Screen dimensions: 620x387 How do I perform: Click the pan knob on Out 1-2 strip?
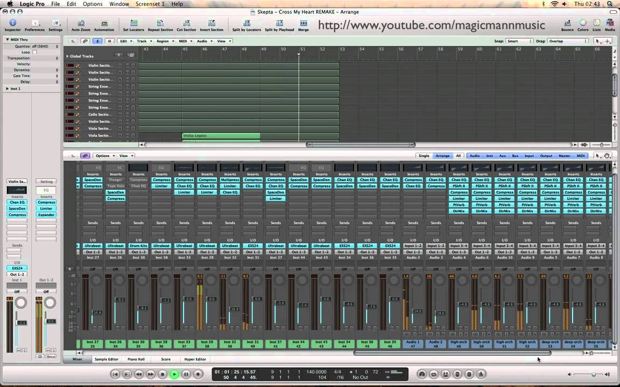pos(50,303)
